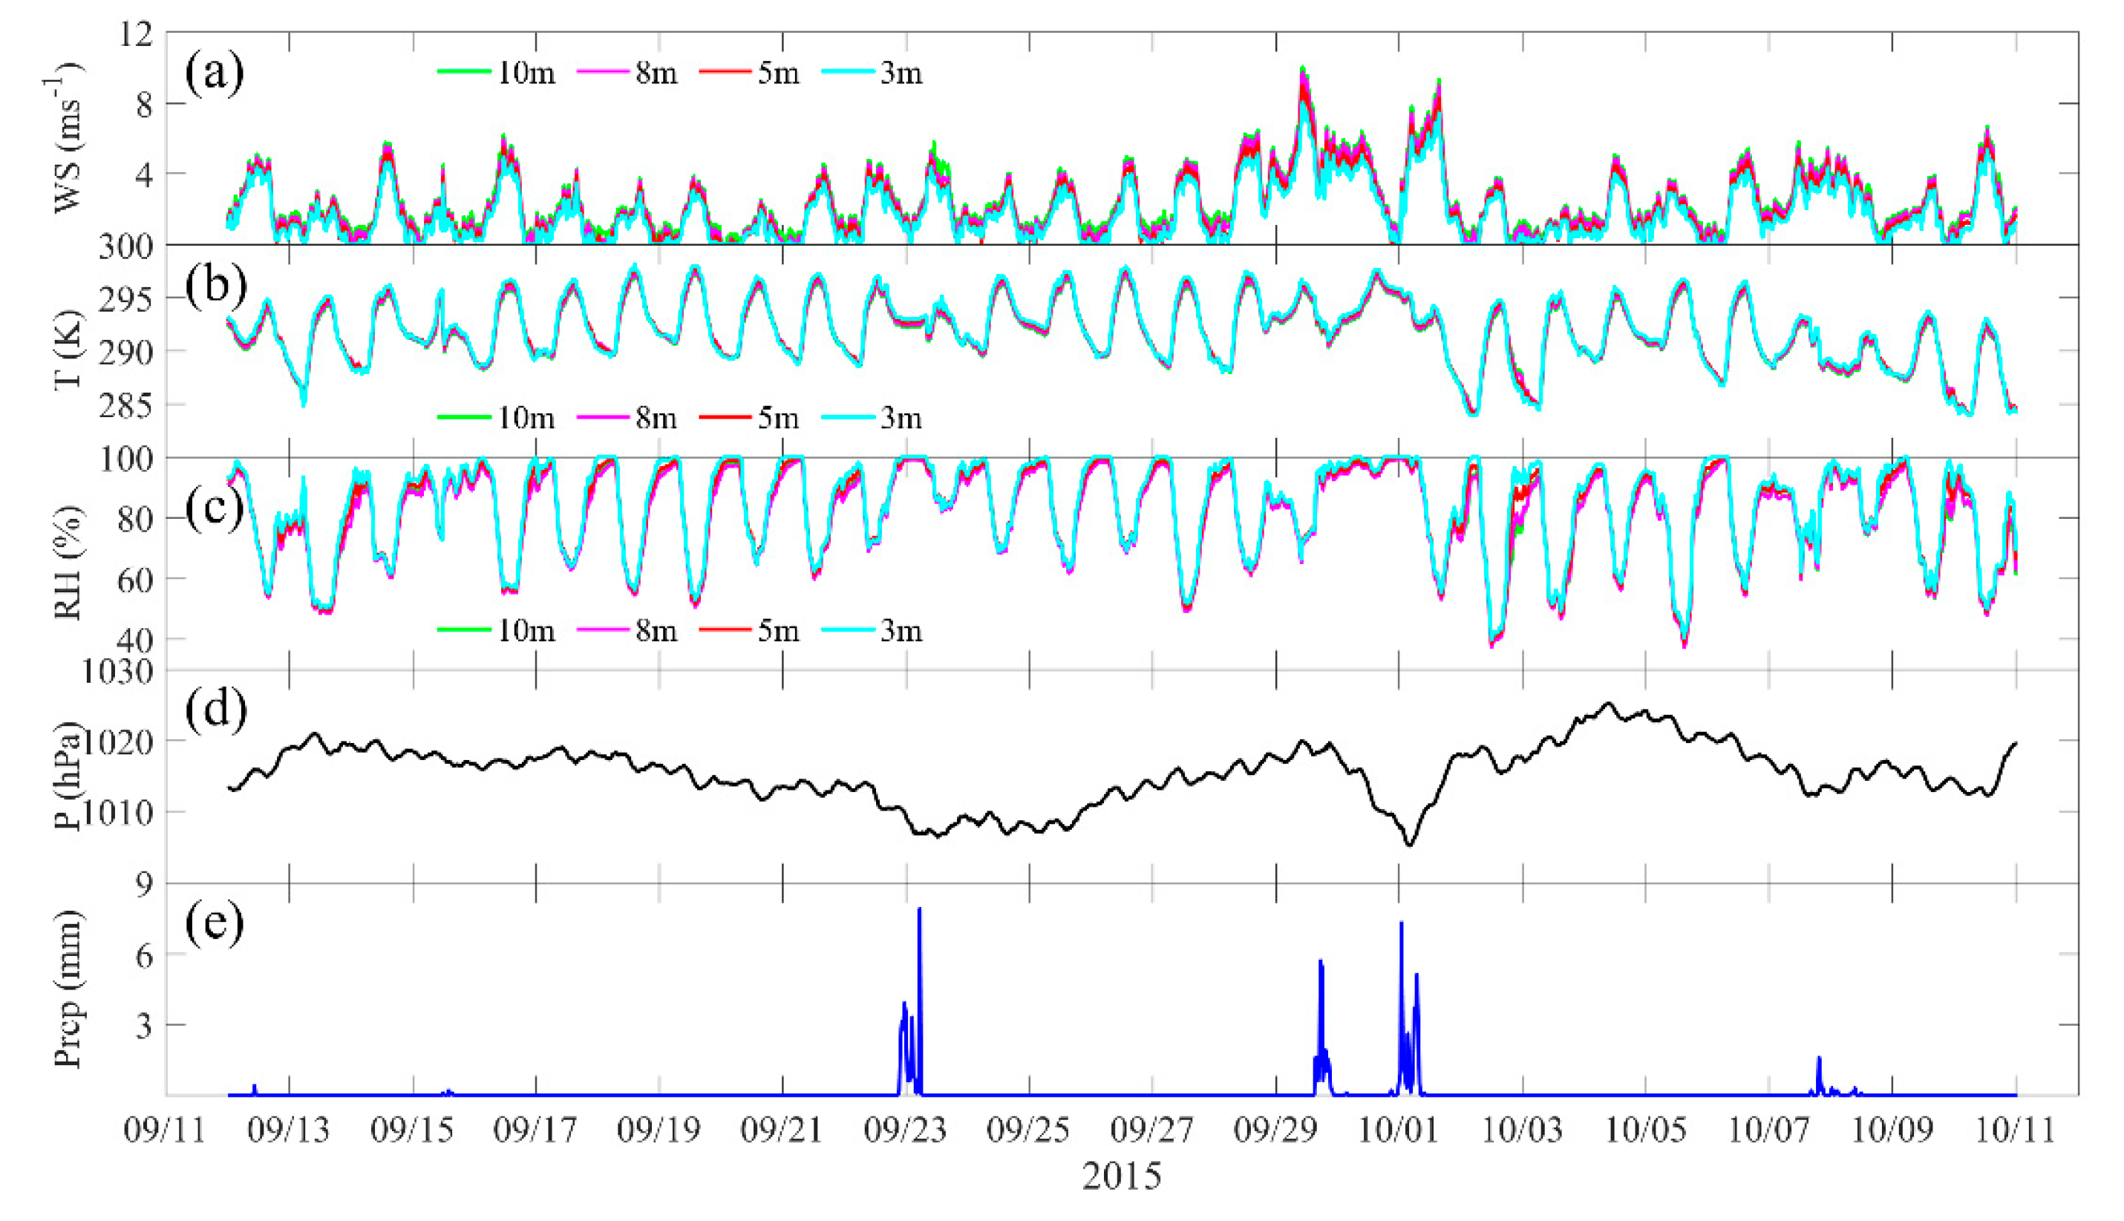The image size is (2124, 1221).
Task: Click the 09/29 date tick label
Action: [1275, 1131]
